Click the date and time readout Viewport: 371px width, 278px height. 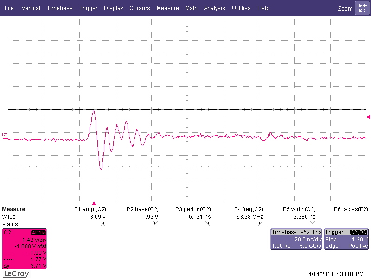tap(336, 274)
